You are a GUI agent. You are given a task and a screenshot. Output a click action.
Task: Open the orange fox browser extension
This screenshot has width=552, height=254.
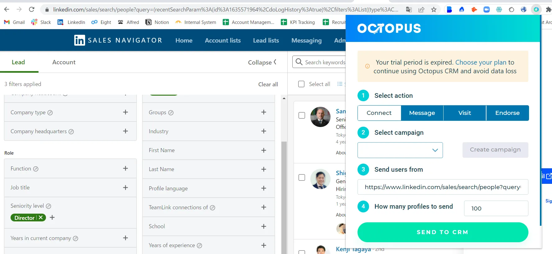(x=474, y=10)
